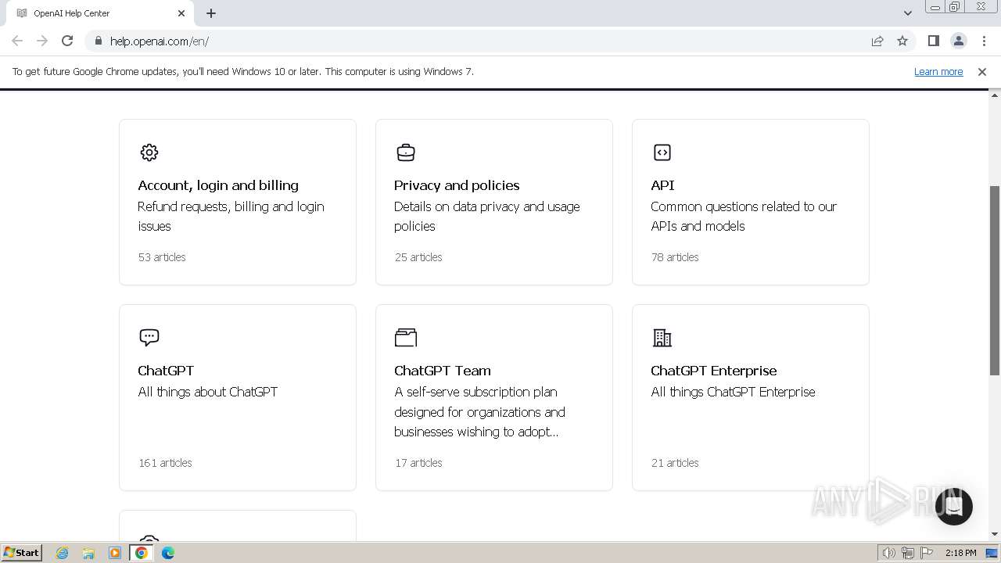Image resolution: width=1001 pixels, height=563 pixels.
Task: Click the '21 articles' text
Action: click(675, 463)
